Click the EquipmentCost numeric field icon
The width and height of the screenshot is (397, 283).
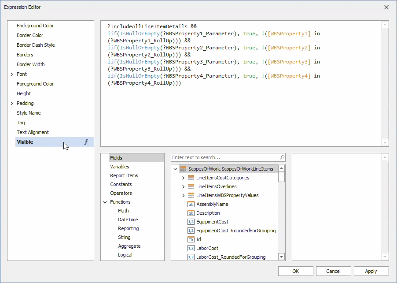(x=191, y=222)
